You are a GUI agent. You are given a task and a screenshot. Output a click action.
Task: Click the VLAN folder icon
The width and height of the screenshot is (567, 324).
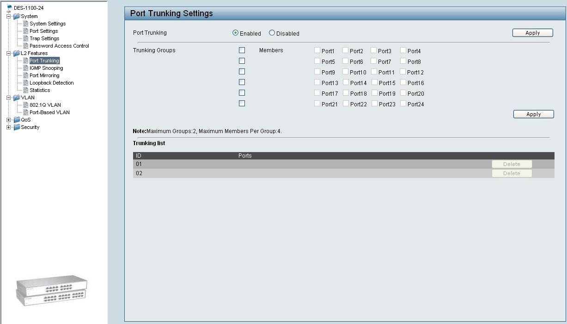pos(17,98)
